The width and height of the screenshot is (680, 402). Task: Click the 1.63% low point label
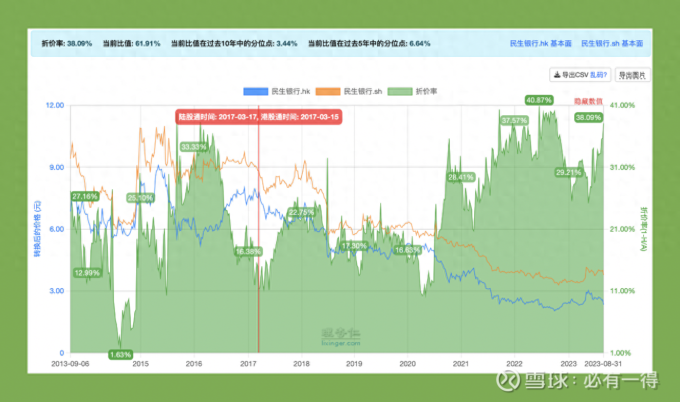120,354
